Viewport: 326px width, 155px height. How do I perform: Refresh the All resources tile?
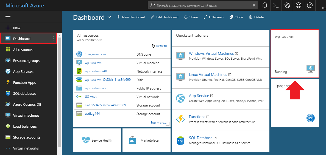tap(159, 46)
